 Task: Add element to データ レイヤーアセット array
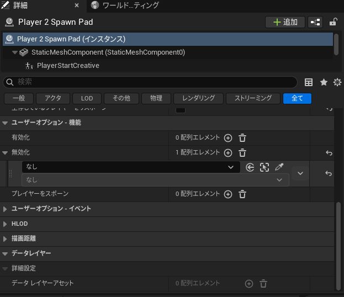pyautogui.click(x=249, y=284)
